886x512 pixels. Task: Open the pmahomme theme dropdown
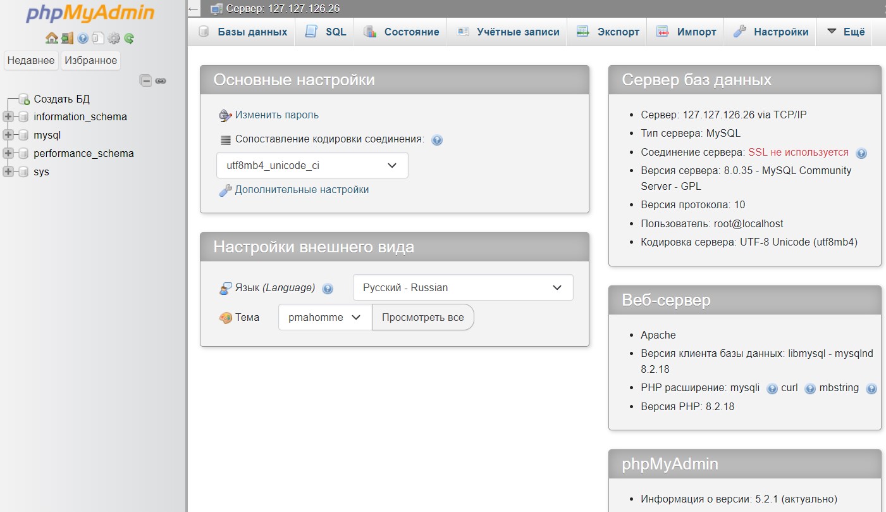(x=324, y=318)
